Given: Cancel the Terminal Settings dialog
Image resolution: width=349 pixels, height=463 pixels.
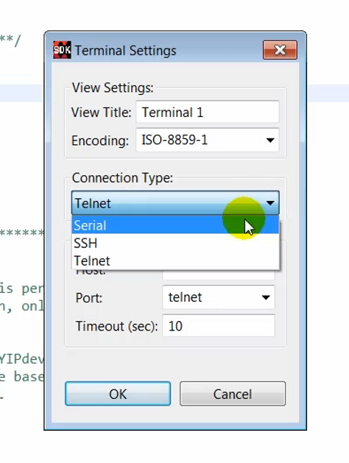Looking at the screenshot, I should pos(233,394).
